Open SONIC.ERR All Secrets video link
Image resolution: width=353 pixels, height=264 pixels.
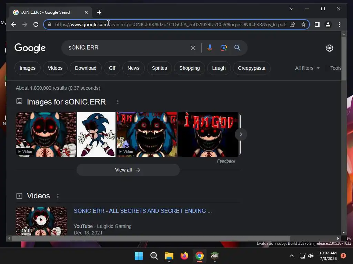click(142, 211)
